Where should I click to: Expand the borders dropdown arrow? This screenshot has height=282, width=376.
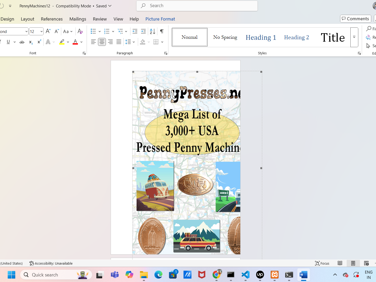[162, 42]
